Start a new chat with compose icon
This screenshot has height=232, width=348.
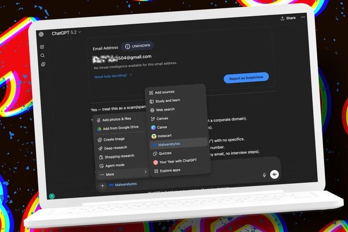click(42, 47)
